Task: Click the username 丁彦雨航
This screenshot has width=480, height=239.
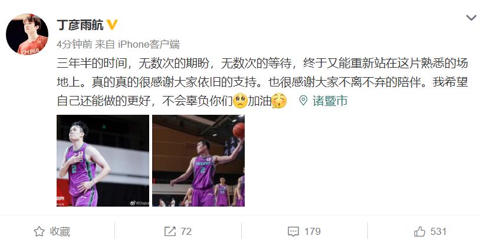Action: pyautogui.click(x=80, y=25)
